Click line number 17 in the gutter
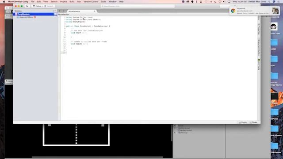Screen dimensions: 283x159 tap(64, 53)
